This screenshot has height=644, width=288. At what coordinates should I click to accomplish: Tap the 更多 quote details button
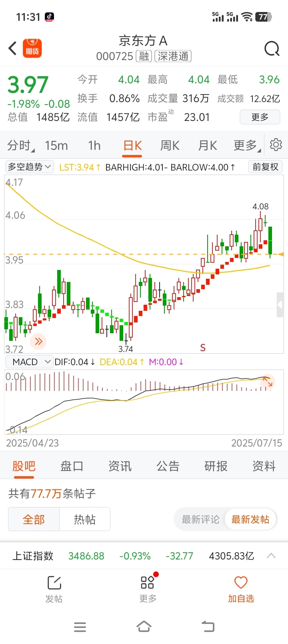tap(260, 117)
